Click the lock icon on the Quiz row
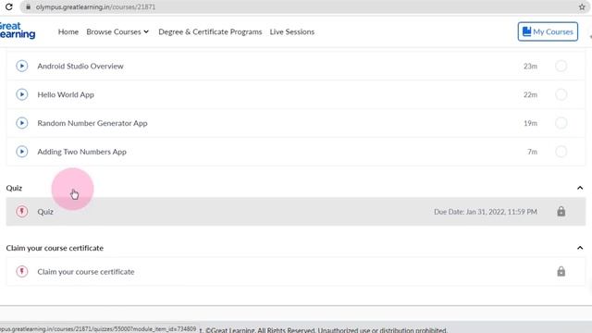The height and width of the screenshot is (333, 592). (x=561, y=212)
